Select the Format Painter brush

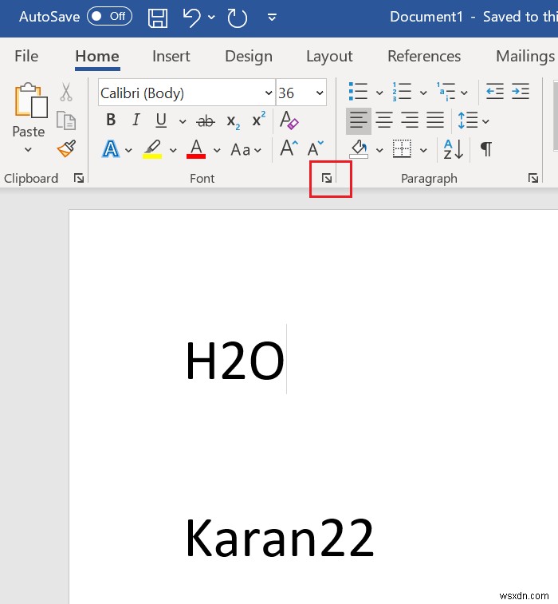coord(67,148)
